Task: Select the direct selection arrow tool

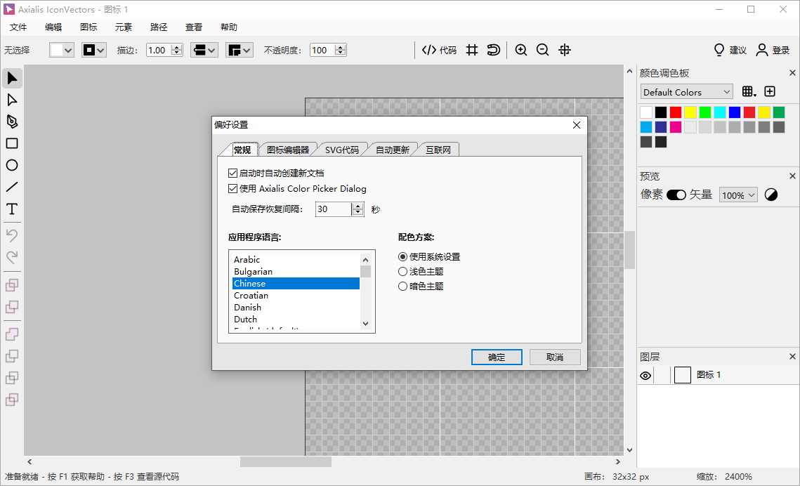Action: click(x=12, y=100)
